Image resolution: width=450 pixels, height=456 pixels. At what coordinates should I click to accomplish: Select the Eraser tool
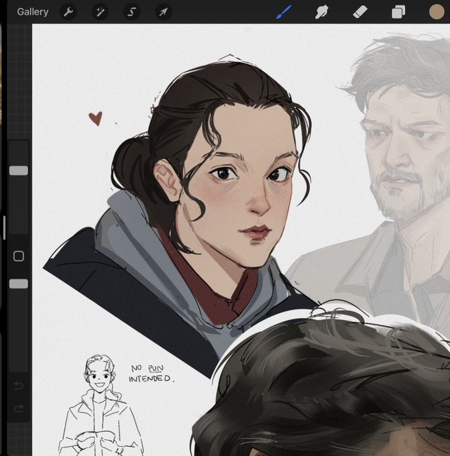click(360, 12)
